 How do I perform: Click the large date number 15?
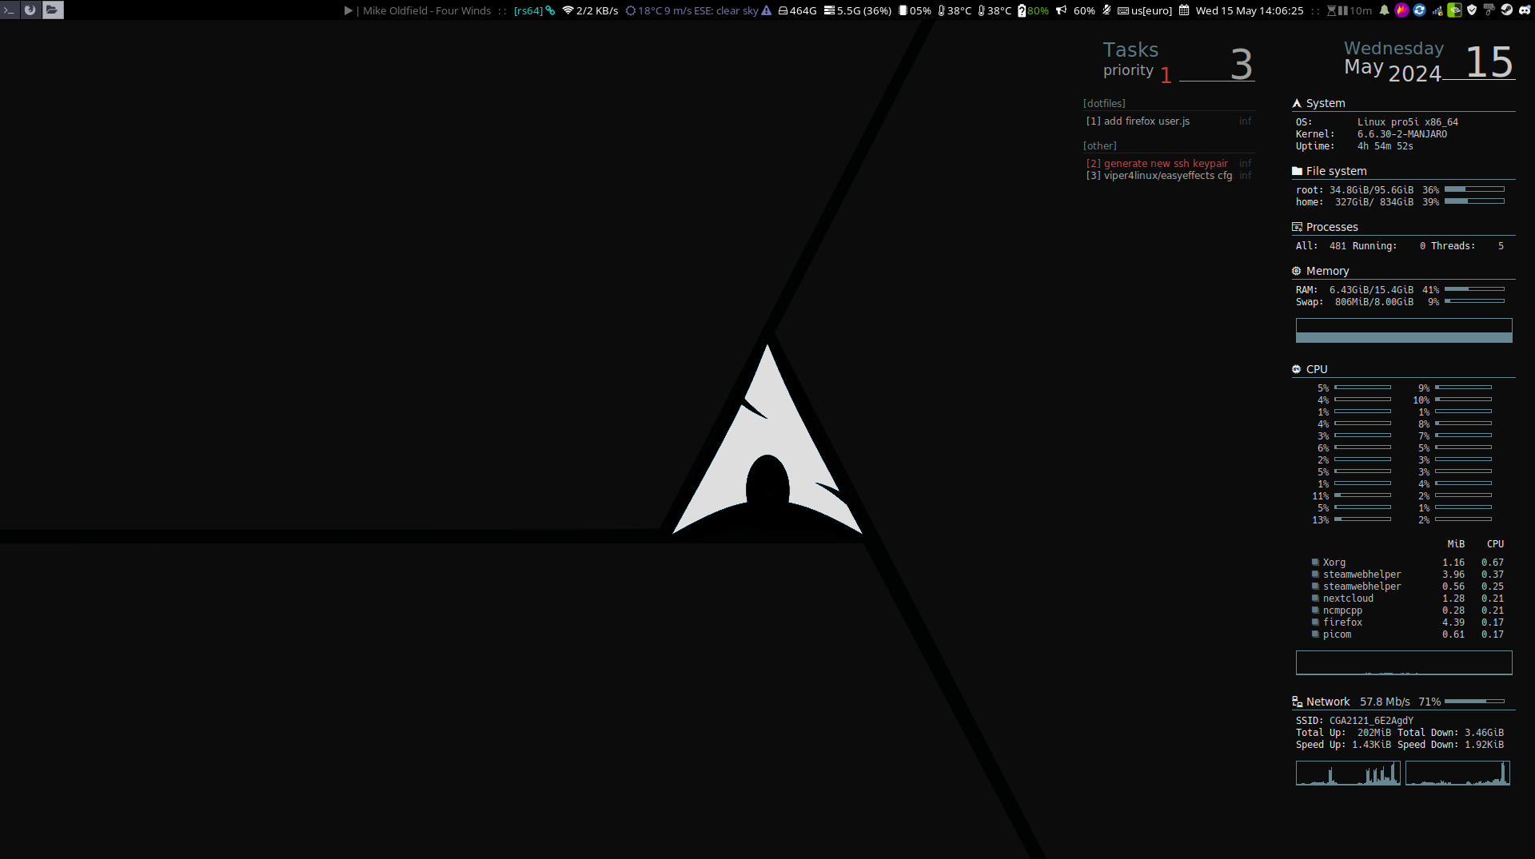[x=1489, y=62]
